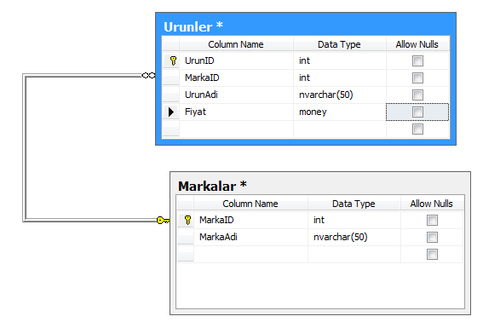Click the infinity relationship endpoint at Urunler
483x322 pixels.
149,75
